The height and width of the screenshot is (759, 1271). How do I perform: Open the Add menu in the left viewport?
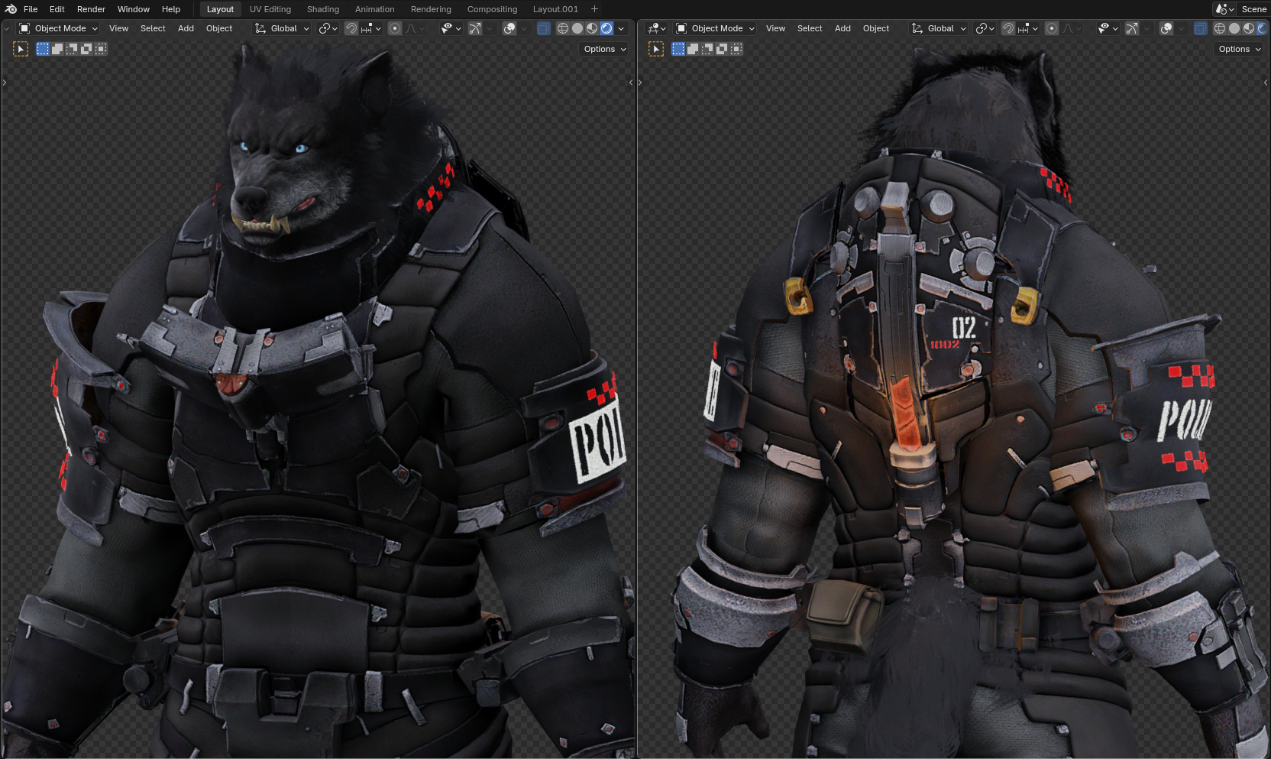pos(186,28)
